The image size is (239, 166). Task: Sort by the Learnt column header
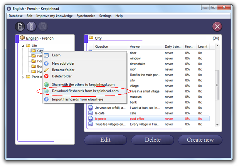click(203, 47)
